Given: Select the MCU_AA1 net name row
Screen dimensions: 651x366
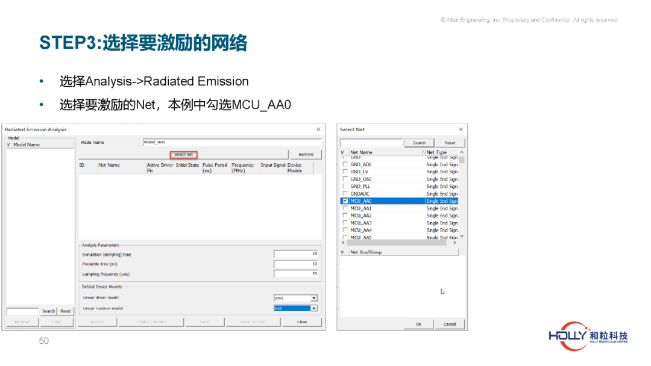Looking at the screenshot, I should point(361,208).
